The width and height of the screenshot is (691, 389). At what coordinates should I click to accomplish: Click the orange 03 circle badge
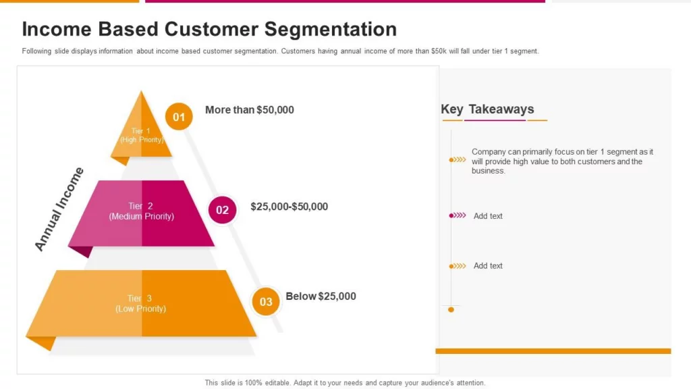[265, 302]
